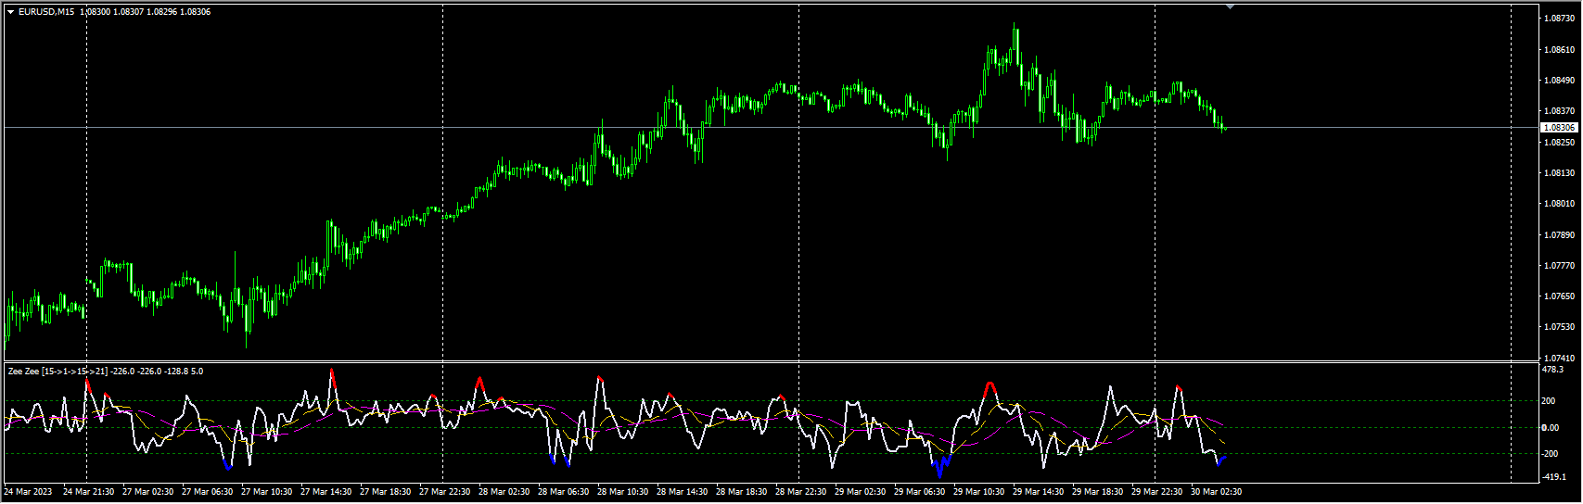Click the 29 Mar 18:30 time label
The height and width of the screenshot is (504, 1583).
[1098, 492]
